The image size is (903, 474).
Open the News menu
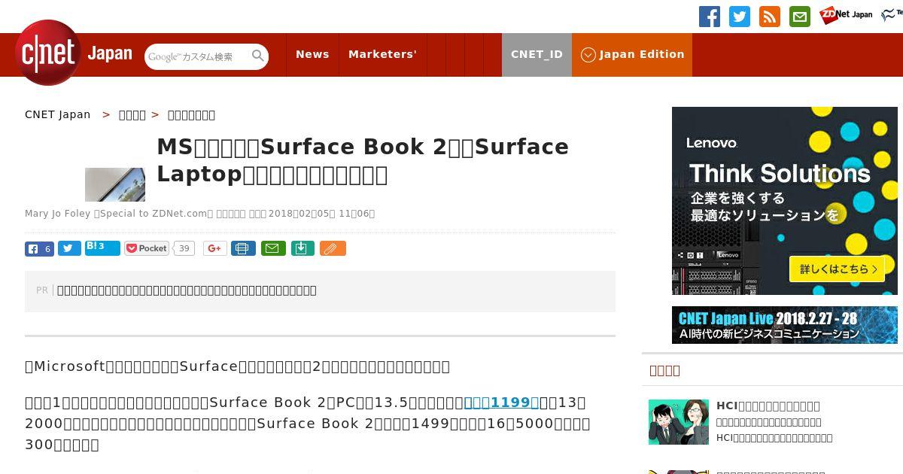point(312,54)
